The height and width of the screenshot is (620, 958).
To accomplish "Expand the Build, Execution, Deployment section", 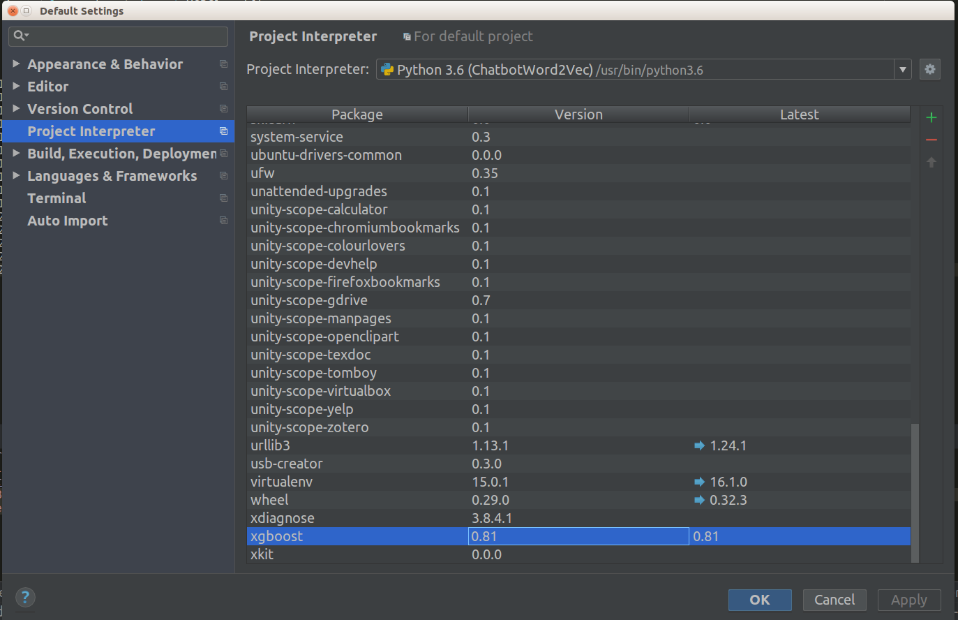I will pos(16,153).
